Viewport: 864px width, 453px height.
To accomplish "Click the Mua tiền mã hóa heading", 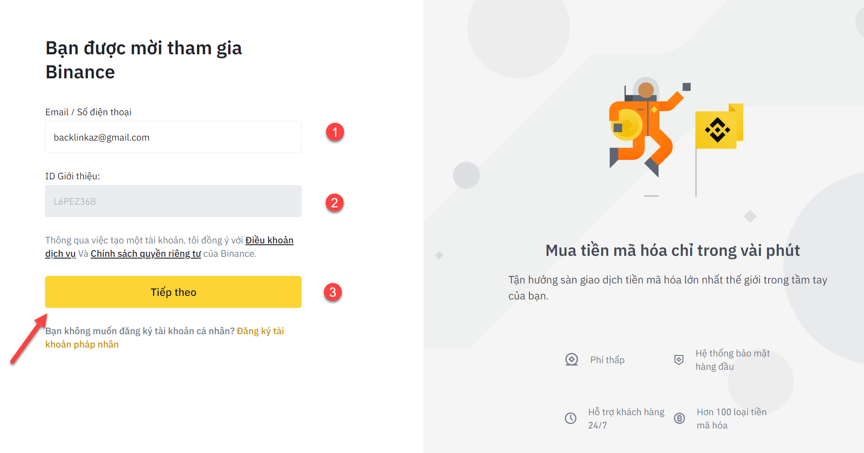I will pyautogui.click(x=672, y=251).
